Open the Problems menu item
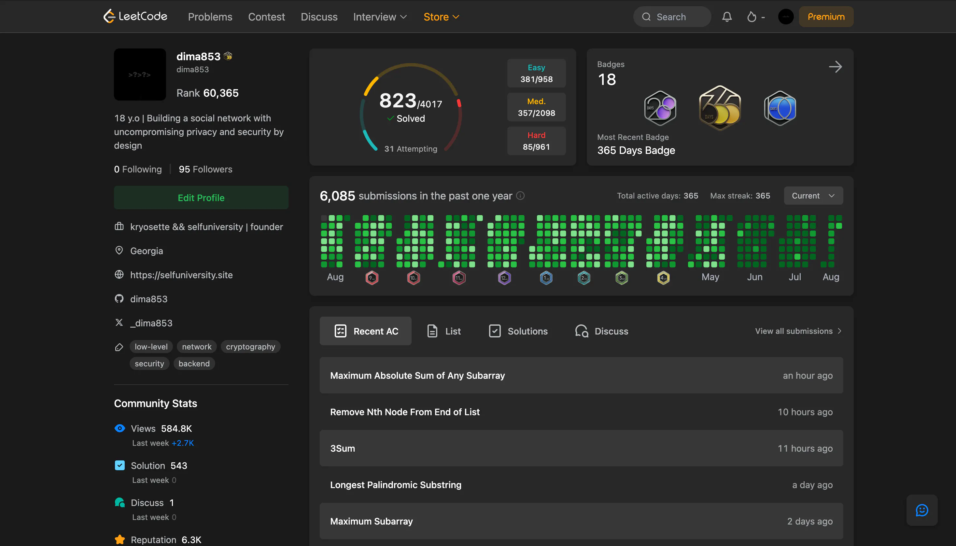Screen dimensions: 956x546 [x=210, y=17]
